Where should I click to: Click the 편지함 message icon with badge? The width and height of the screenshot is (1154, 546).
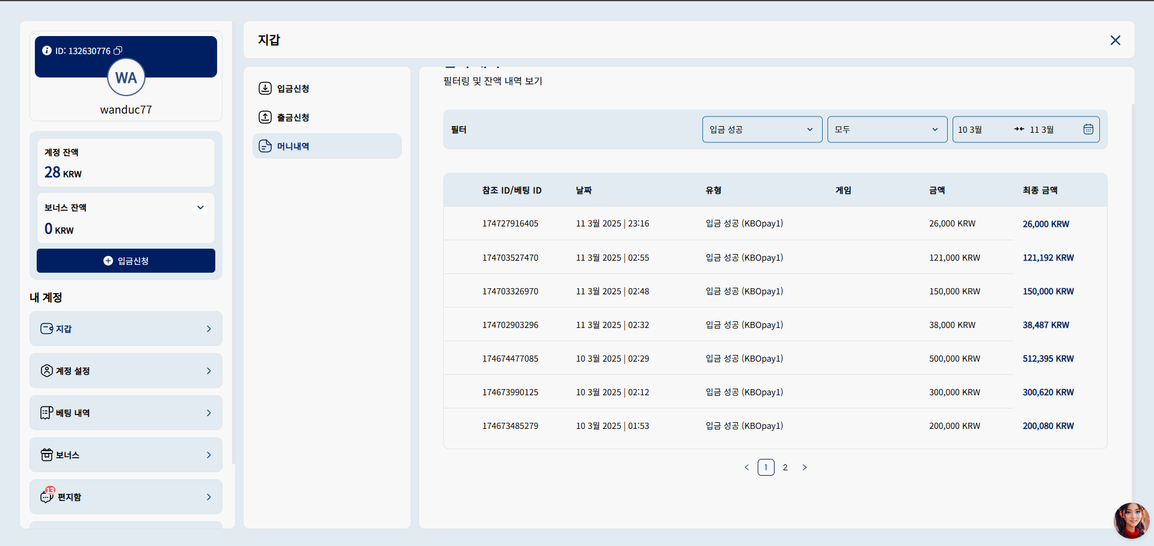(x=47, y=496)
